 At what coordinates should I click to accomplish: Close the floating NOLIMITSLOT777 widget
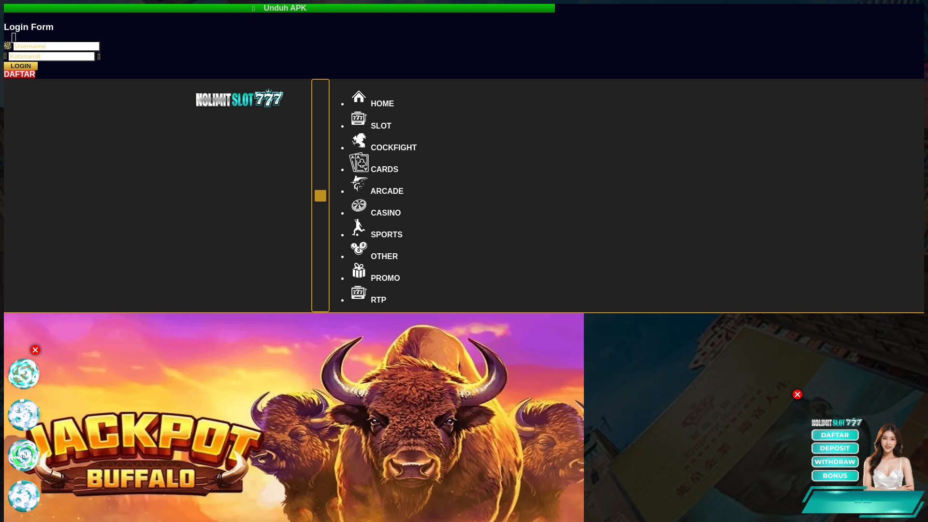point(797,394)
